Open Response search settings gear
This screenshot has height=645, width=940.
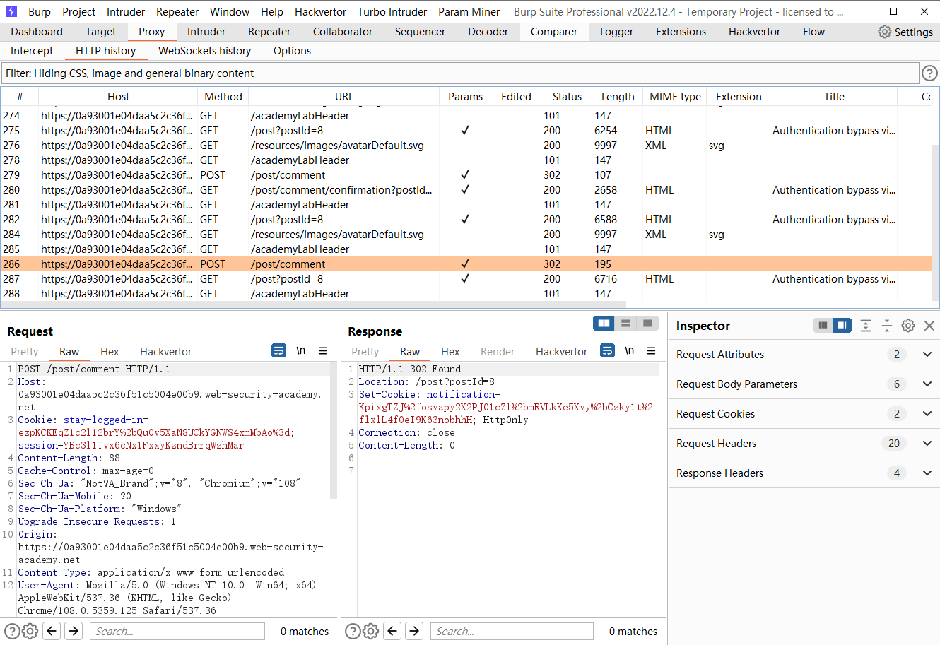pyautogui.click(x=370, y=631)
